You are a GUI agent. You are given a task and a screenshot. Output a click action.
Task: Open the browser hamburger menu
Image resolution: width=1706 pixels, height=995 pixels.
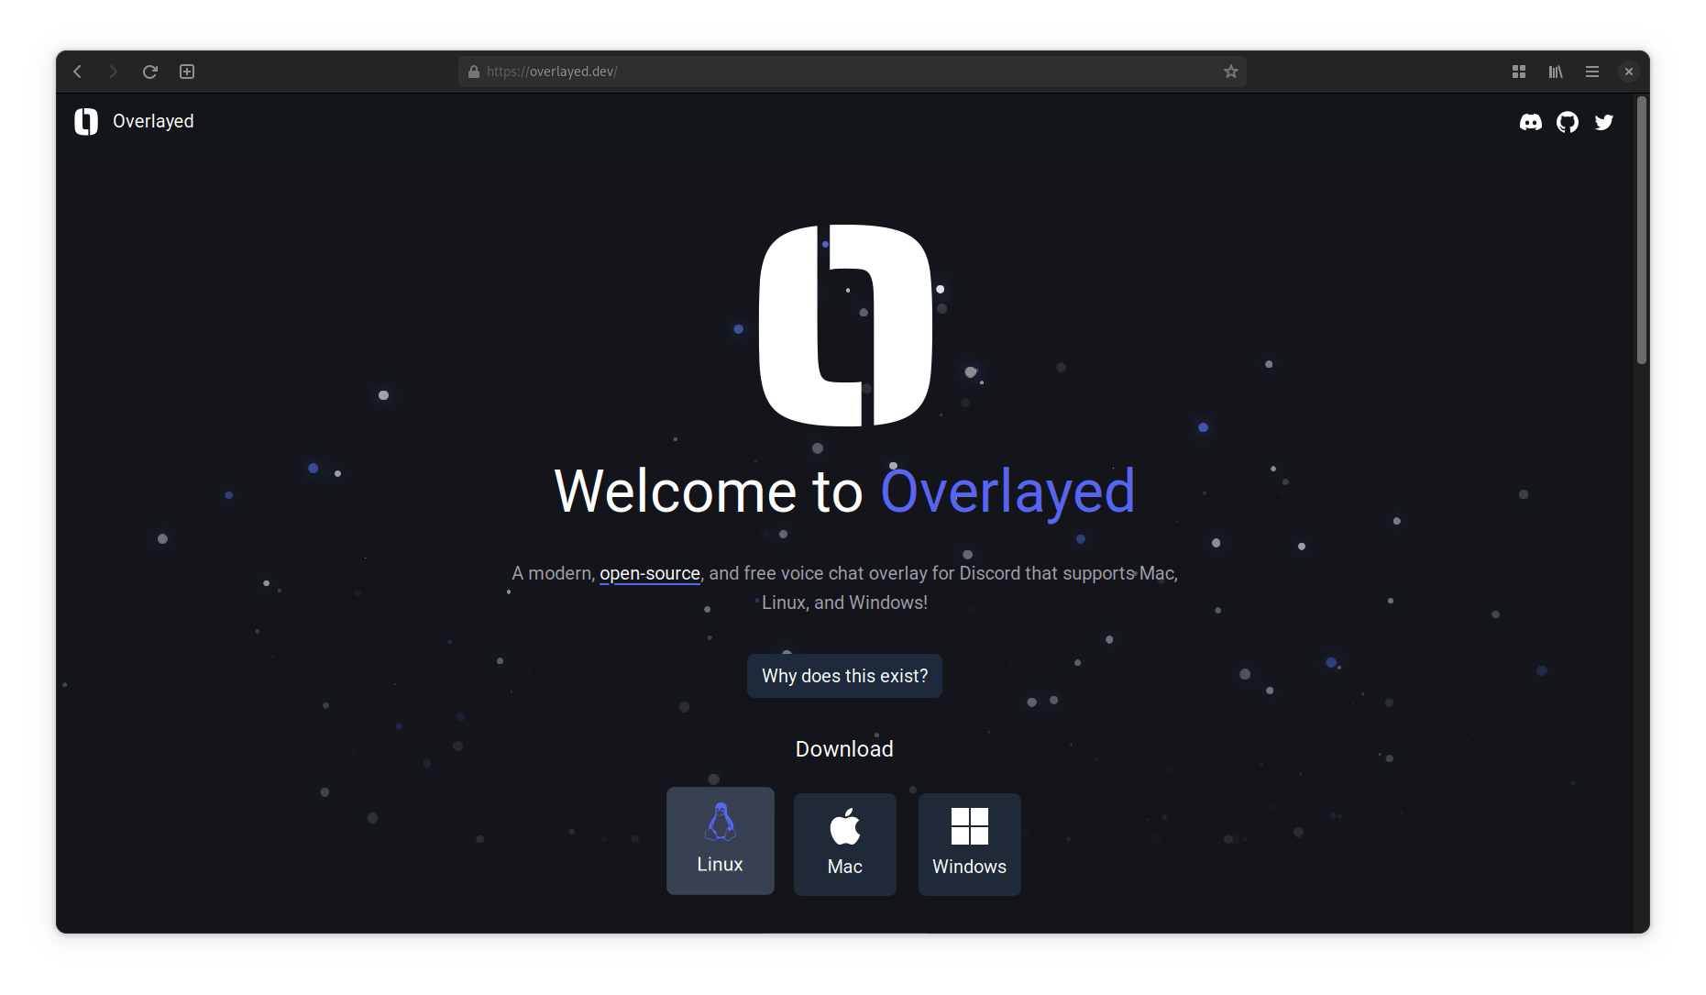pyautogui.click(x=1592, y=72)
